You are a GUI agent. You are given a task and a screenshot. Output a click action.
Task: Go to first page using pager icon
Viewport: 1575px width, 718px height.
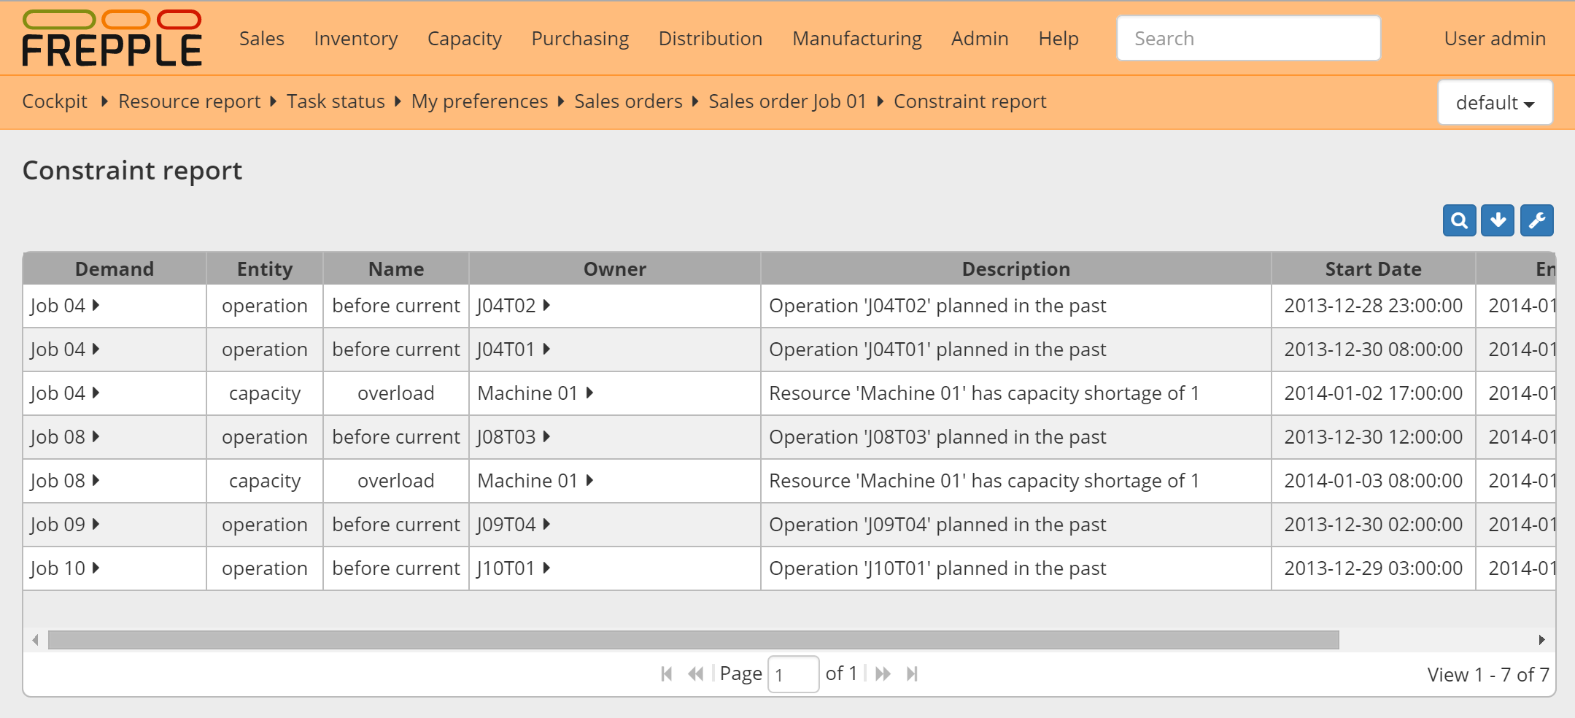pos(666,673)
